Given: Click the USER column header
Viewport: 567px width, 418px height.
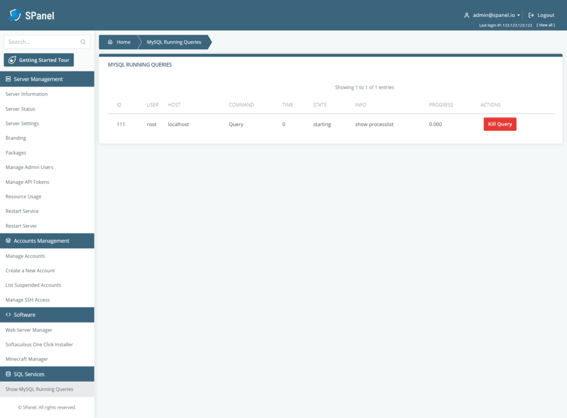Looking at the screenshot, I should click(153, 105).
